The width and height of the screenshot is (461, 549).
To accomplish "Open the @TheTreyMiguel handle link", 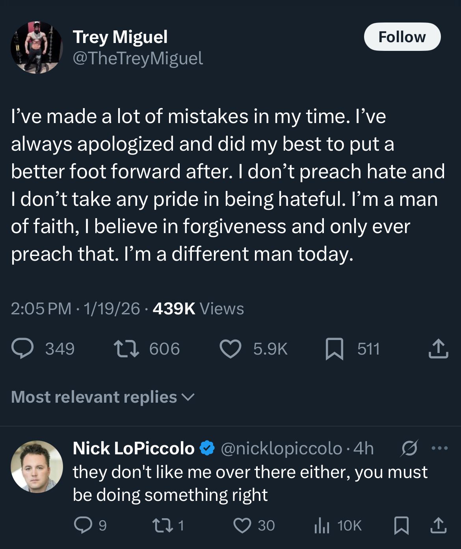I will pos(138,58).
